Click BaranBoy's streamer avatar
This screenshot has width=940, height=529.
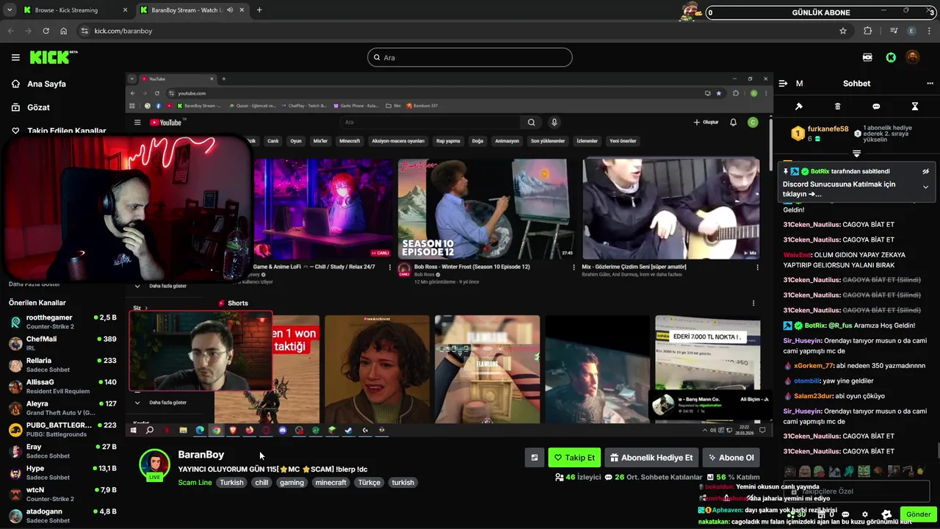(x=155, y=464)
